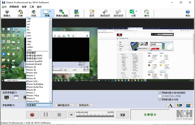Select 快速捕获 in the dropdown list
Image resolution: width=195 pixels, height=125 pixels.
click(37, 53)
